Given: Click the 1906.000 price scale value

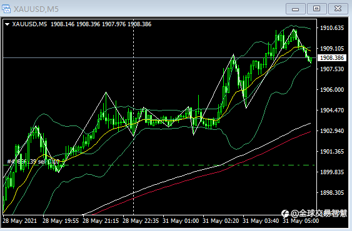Looking at the screenshot, I should click(332, 90).
